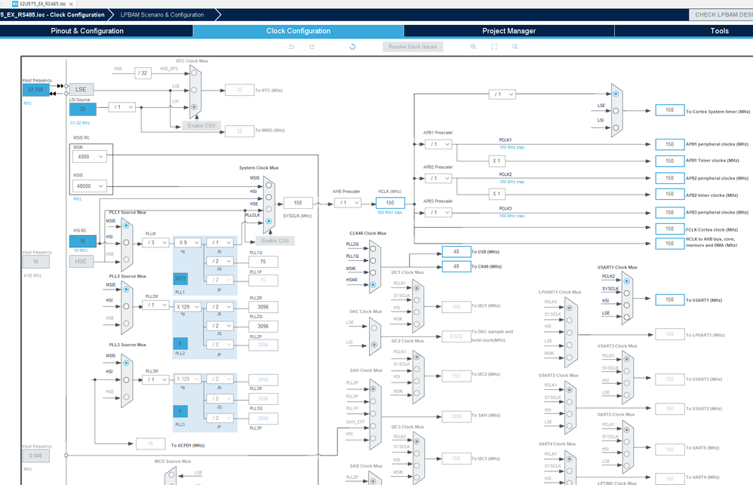The height and width of the screenshot is (485, 753).
Task: Click the PLL1Q output value 75
Action: pos(263,262)
